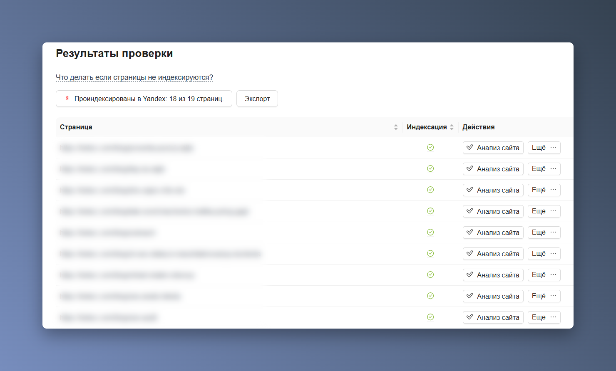The image size is (616, 371).
Task: Click the green indexed checkmark in the fifth row
Action: [430, 232]
